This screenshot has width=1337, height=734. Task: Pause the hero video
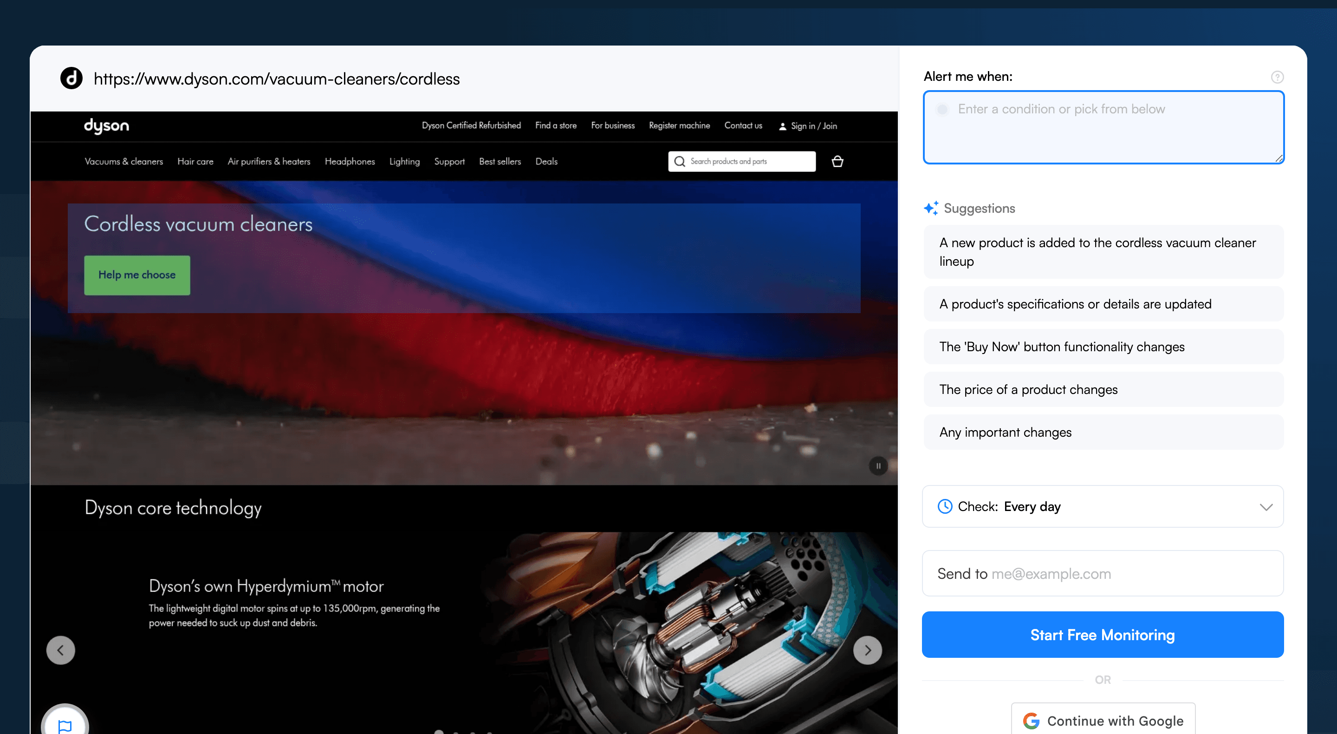click(x=878, y=465)
